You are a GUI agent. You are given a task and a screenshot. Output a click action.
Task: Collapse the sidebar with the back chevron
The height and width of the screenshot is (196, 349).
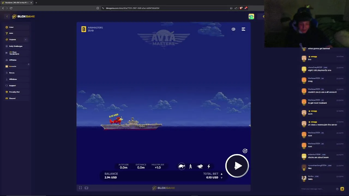[x=7, y=17]
